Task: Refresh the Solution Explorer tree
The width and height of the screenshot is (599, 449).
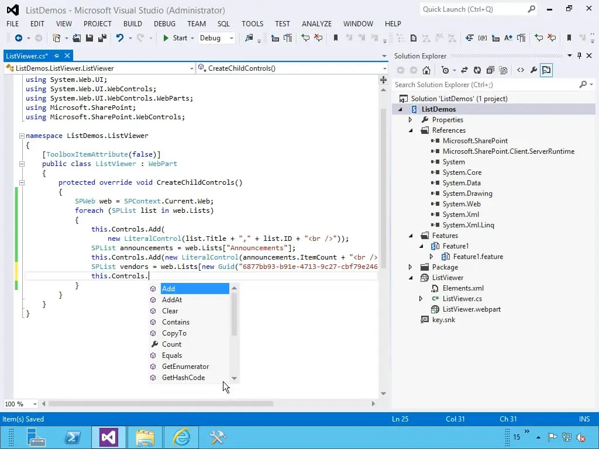Action: pos(477,70)
